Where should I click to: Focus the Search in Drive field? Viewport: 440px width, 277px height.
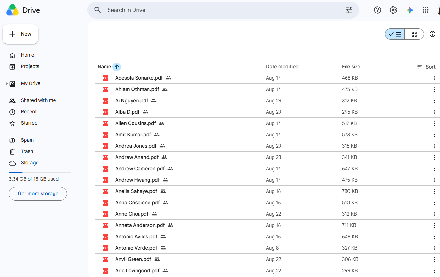(x=223, y=10)
